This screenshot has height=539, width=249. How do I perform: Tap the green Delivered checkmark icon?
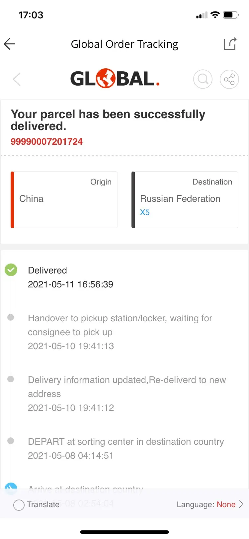[11, 270]
